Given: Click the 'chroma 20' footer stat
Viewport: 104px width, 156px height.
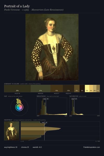Looking at the screenshot, I should (x=25, y=147).
